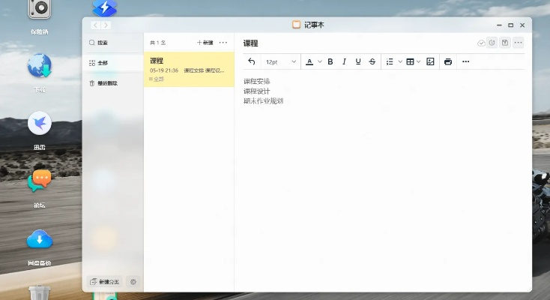The height and width of the screenshot is (300, 550).
Task: Open 最近删除 in the sidebar
Action: click(103, 82)
